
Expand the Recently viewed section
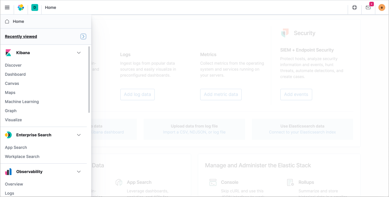83,36
